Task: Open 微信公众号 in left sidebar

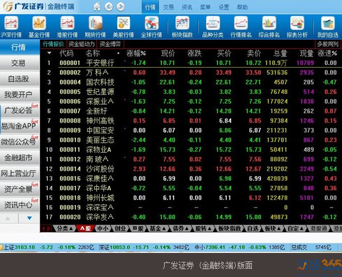Action: point(20,142)
